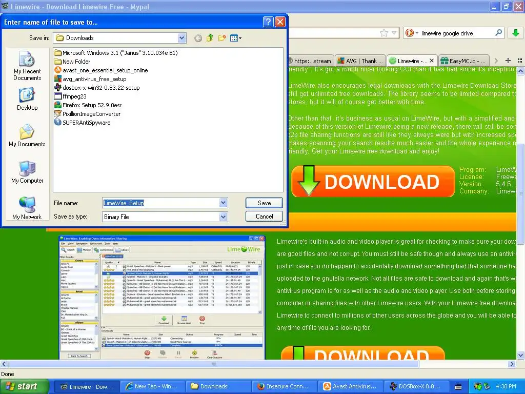Image resolution: width=525 pixels, height=394 pixels.
Task: Select avast_one_essential_setup_online file
Action: [x=101, y=70]
